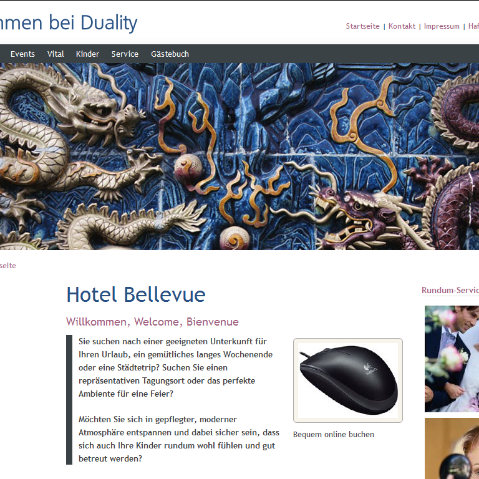
Task: Open the Impressum link
Action: [442, 26]
